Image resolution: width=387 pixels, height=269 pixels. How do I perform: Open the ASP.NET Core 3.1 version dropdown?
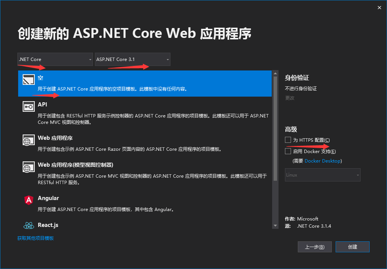133,59
